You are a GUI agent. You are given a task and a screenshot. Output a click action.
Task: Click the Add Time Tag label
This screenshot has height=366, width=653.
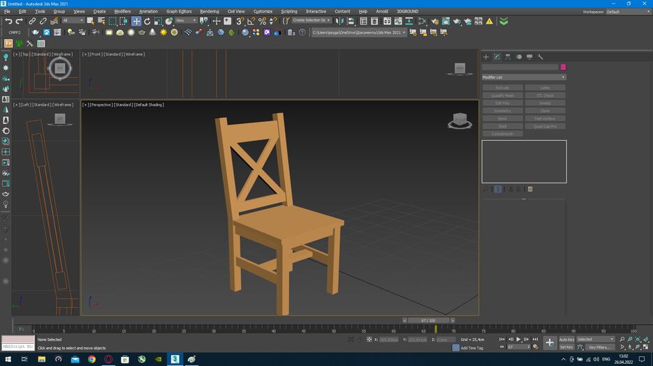[472, 348]
